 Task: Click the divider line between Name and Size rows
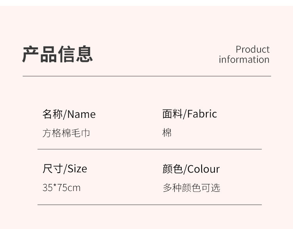(x=149, y=149)
